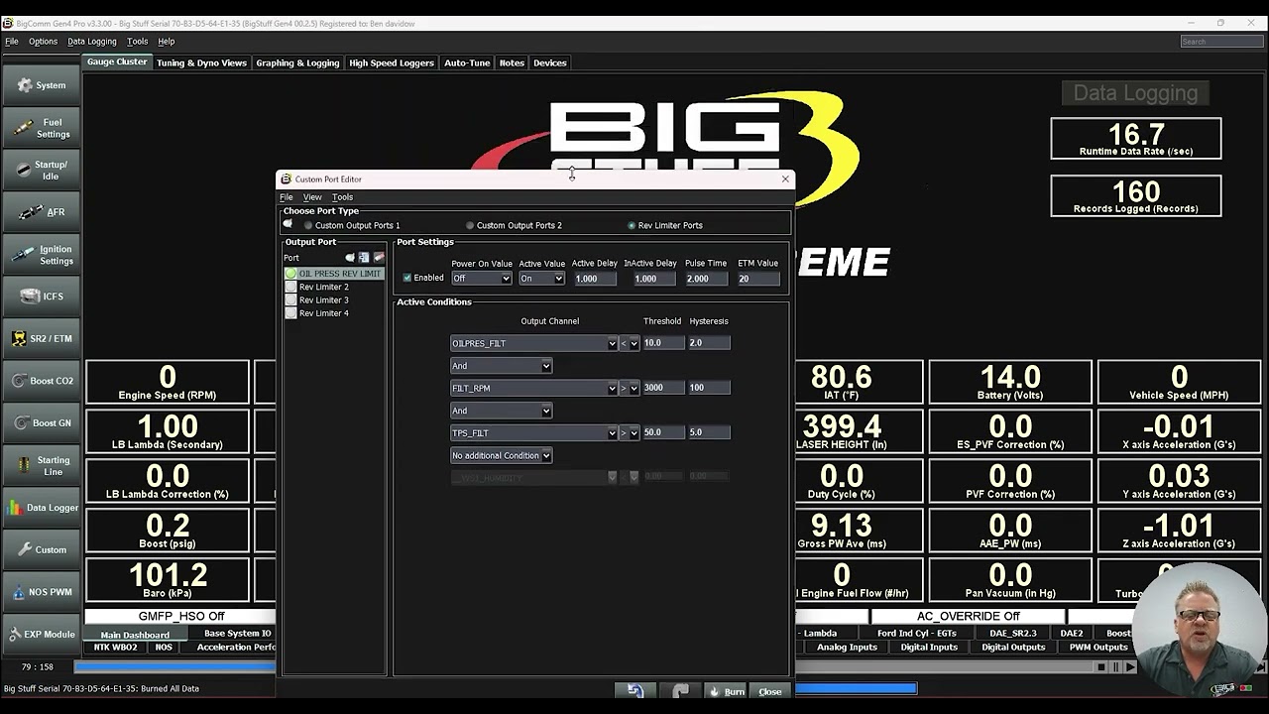
Task: Open Starting Line settings
Action: tap(41, 465)
